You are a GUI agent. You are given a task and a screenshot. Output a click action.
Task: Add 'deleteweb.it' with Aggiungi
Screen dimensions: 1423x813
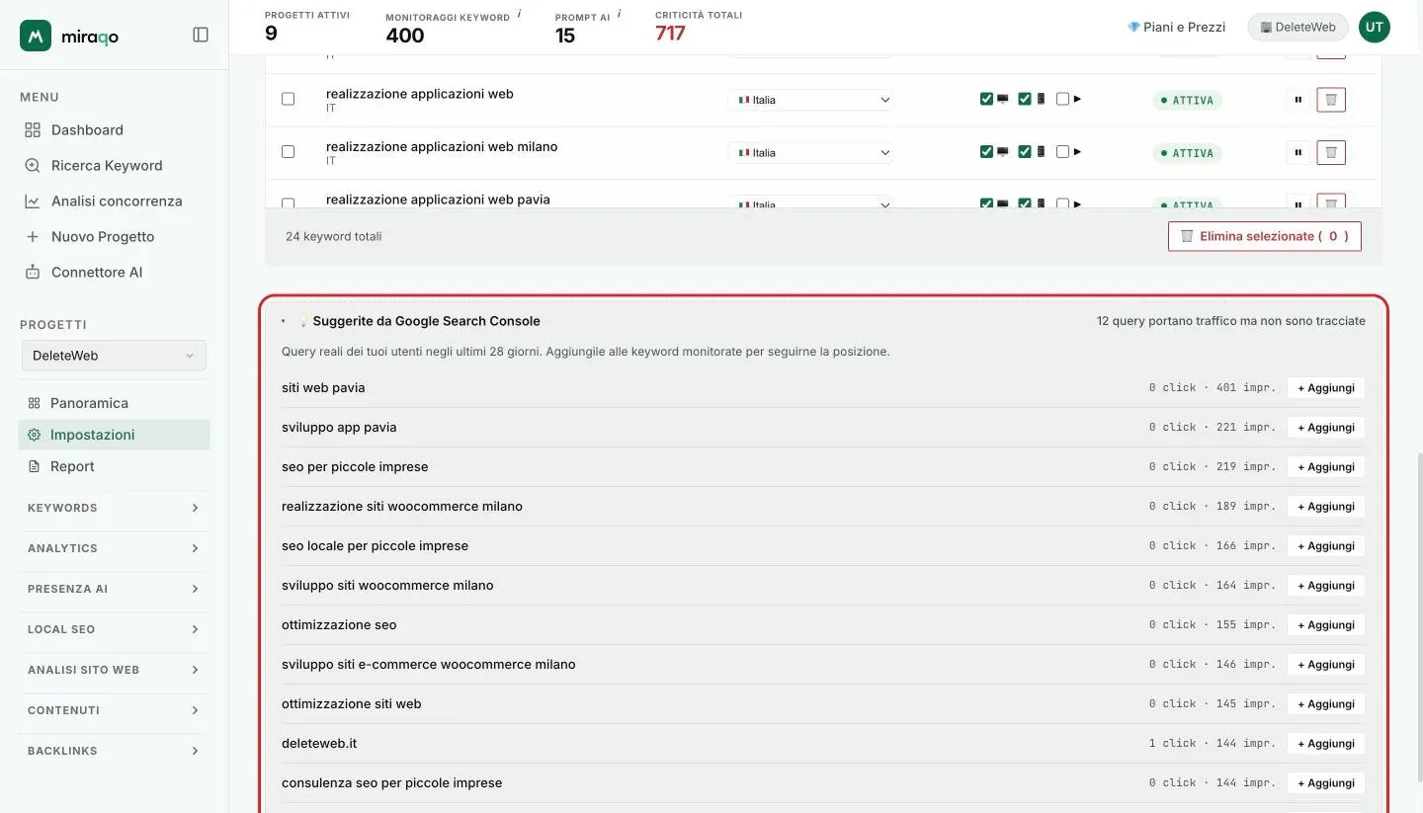[1325, 744]
